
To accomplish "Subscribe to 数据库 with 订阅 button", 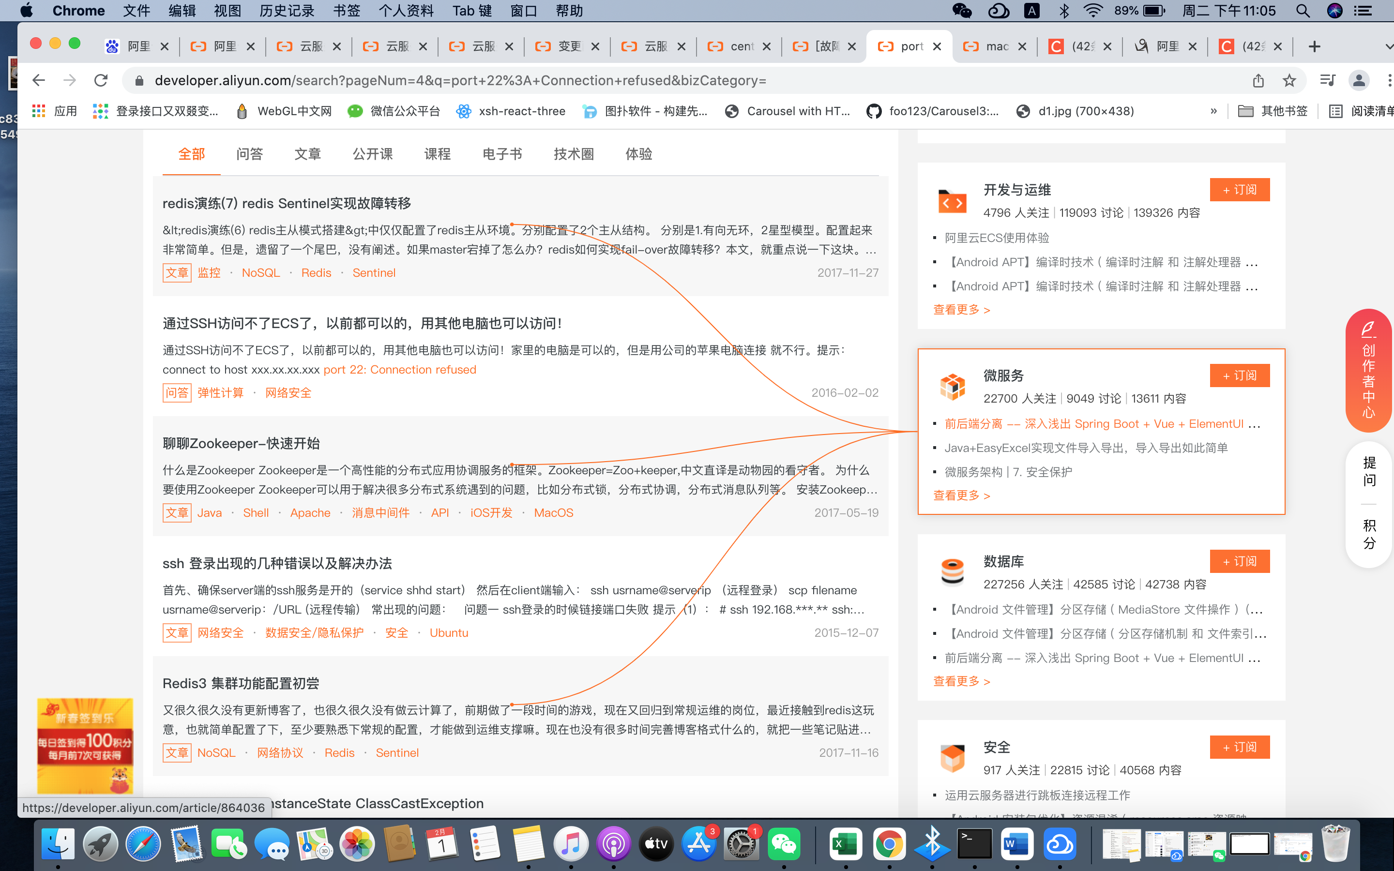I will click(x=1240, y=561).
